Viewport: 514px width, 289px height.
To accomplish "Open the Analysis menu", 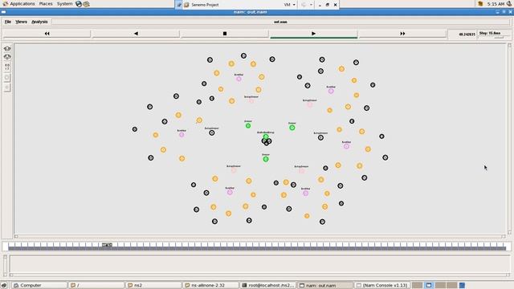I will [39, 22].
